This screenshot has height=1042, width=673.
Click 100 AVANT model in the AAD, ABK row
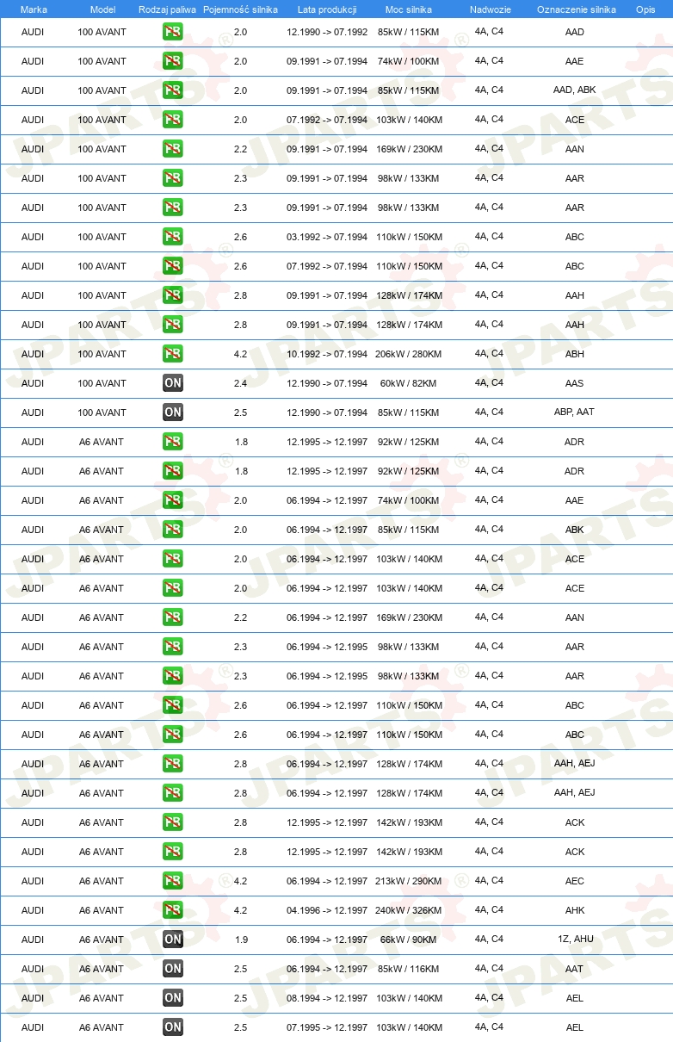102,90
